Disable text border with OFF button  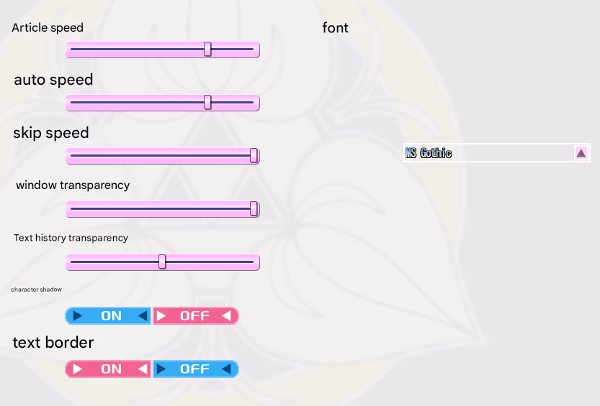[x=194, y=369]
